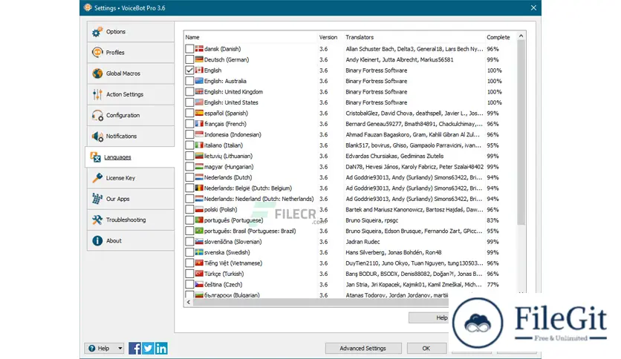Click 'Hans Silverberg, Jonas Bohdén, Ron48' cell
The width and height of the screenshot is (621, 359).
pos(394,252)
